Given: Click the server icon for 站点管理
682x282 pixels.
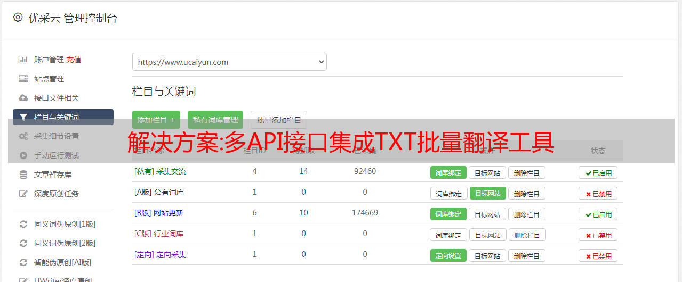Looking at the screenshot, I should (x=23, y=79).
